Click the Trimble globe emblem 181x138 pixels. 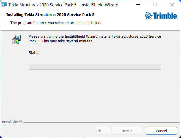(x=149, y=16)
